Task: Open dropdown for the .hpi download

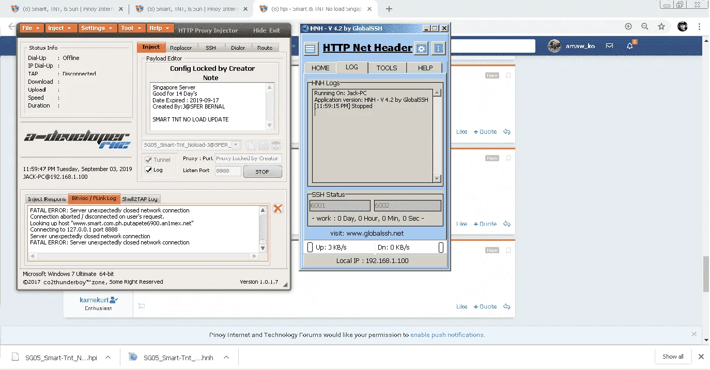Action: [108, 357]
